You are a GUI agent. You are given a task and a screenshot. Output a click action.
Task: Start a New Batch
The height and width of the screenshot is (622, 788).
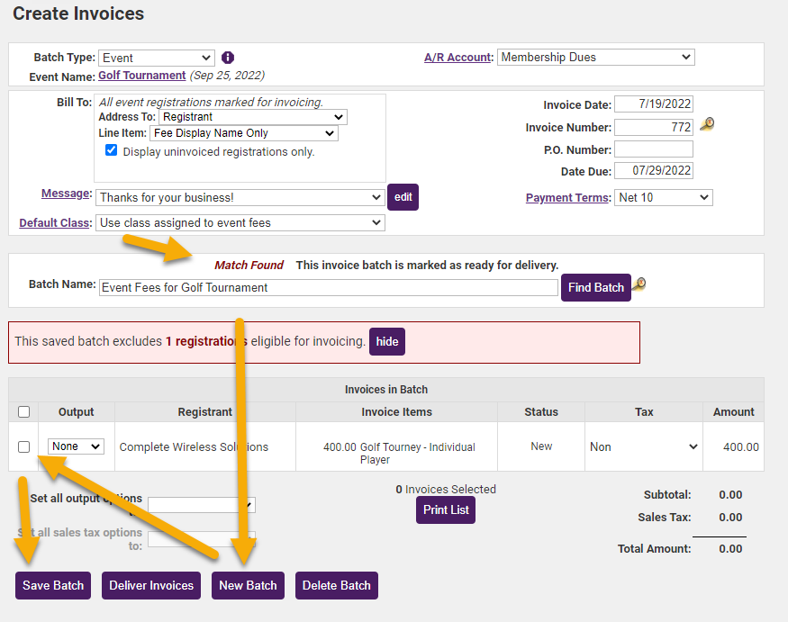point(248,585)
